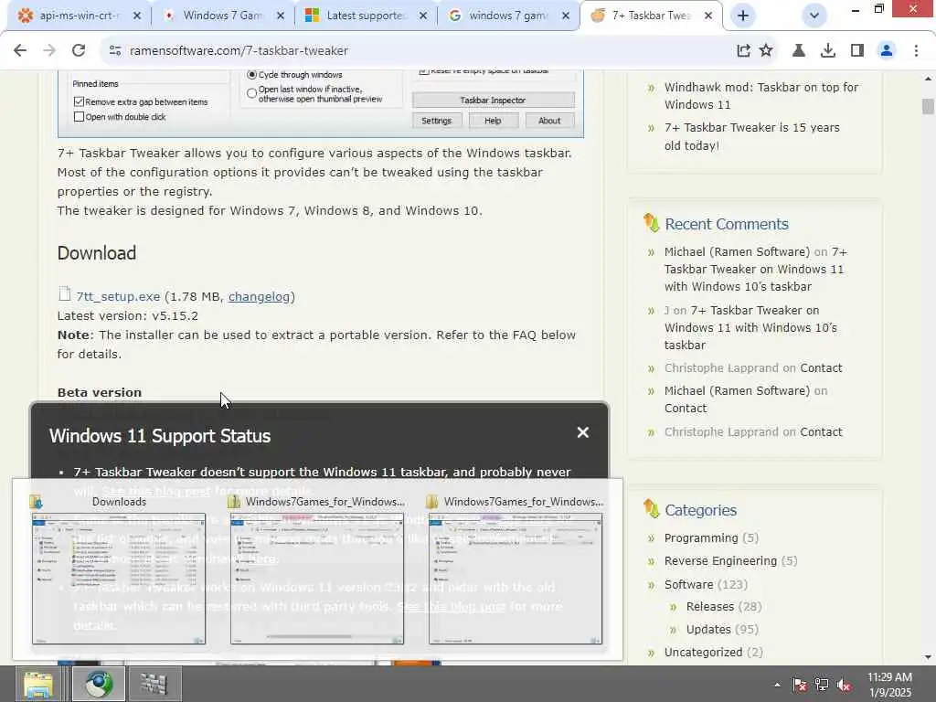Screen dimensions: 936x702
Task: Go back using the browser back arrow
Action: [x=20, y=51]
